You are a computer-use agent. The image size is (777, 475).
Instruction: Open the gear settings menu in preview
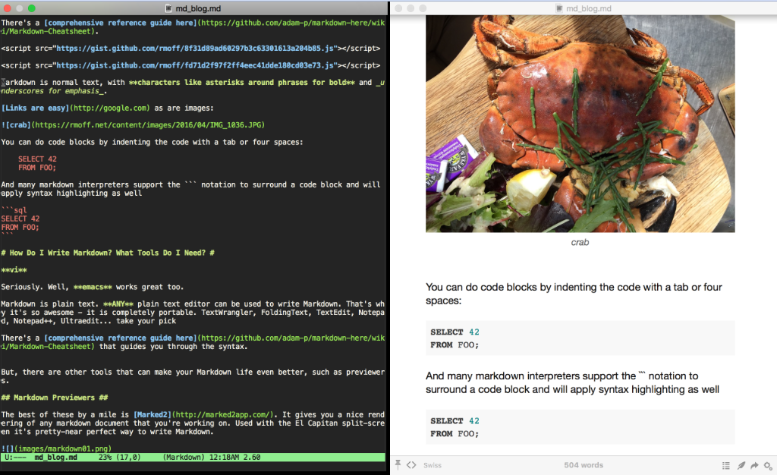pos(768,465)
